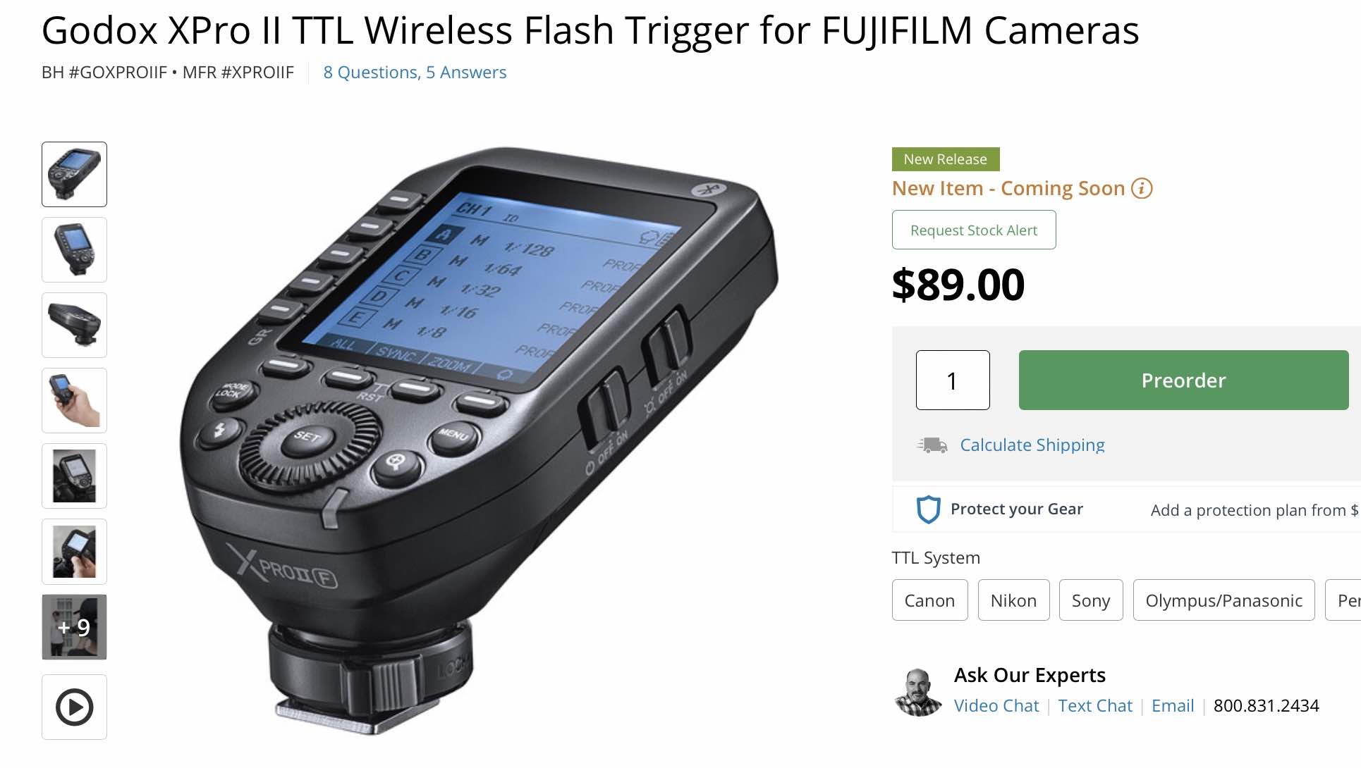Play the product video thumbnail
This screenshot has height=768, width=1361.
(x=74, y=707)
